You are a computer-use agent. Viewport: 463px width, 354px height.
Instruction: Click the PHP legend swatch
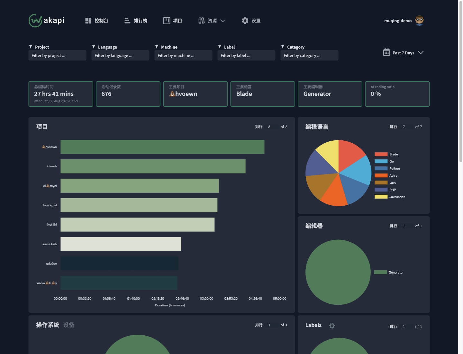click(x=381, y=190)
